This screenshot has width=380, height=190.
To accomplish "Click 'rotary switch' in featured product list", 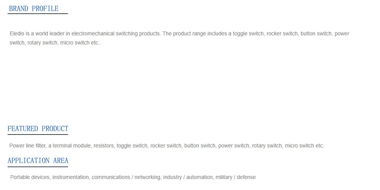I will 267,146.
